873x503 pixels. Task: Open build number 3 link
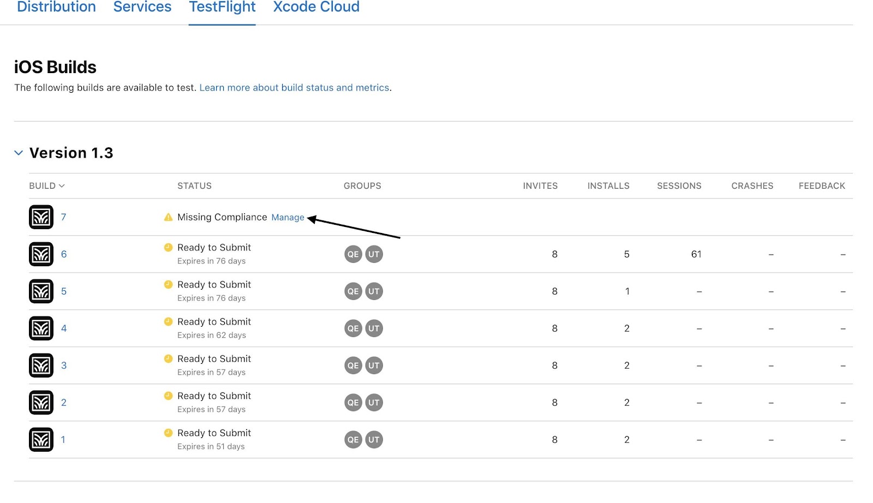[x=64, y=366]
